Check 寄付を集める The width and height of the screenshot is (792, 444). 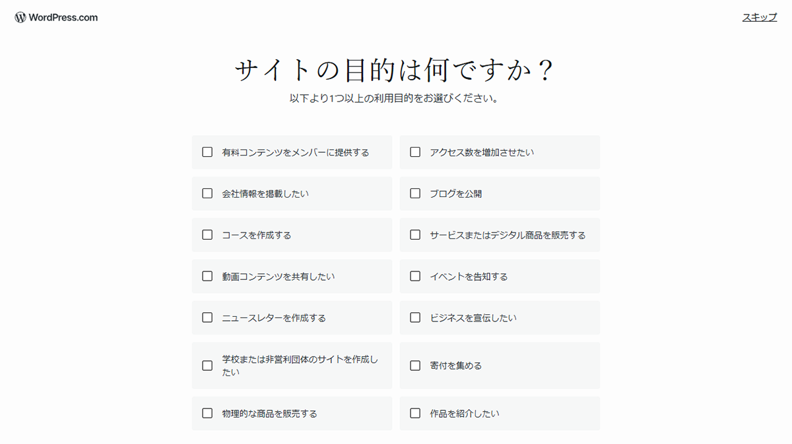[x=415, y=365]
